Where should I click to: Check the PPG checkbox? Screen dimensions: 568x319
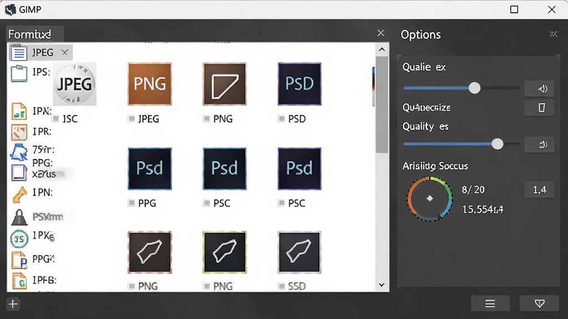(131, 203)
